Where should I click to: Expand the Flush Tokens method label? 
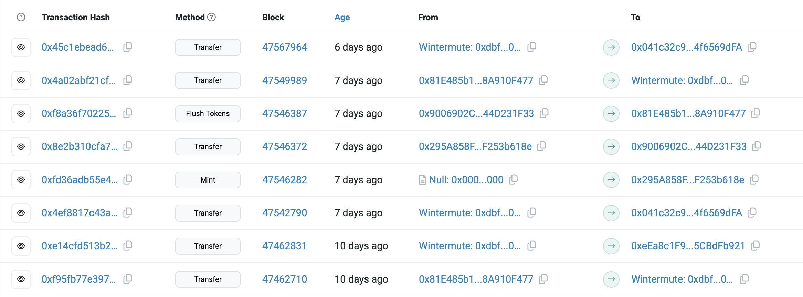[208, 113]
